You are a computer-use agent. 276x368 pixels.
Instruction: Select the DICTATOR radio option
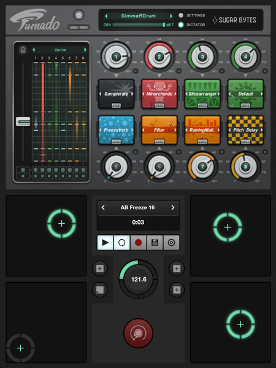tap(181, 25)
